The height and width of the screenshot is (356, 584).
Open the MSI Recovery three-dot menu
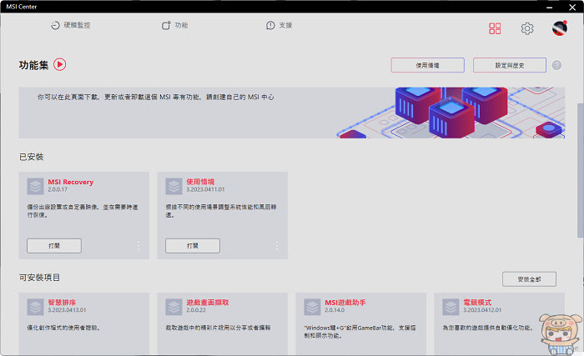138,246
